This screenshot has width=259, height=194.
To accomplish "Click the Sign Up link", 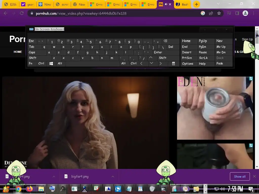I will tap(247, 39).
